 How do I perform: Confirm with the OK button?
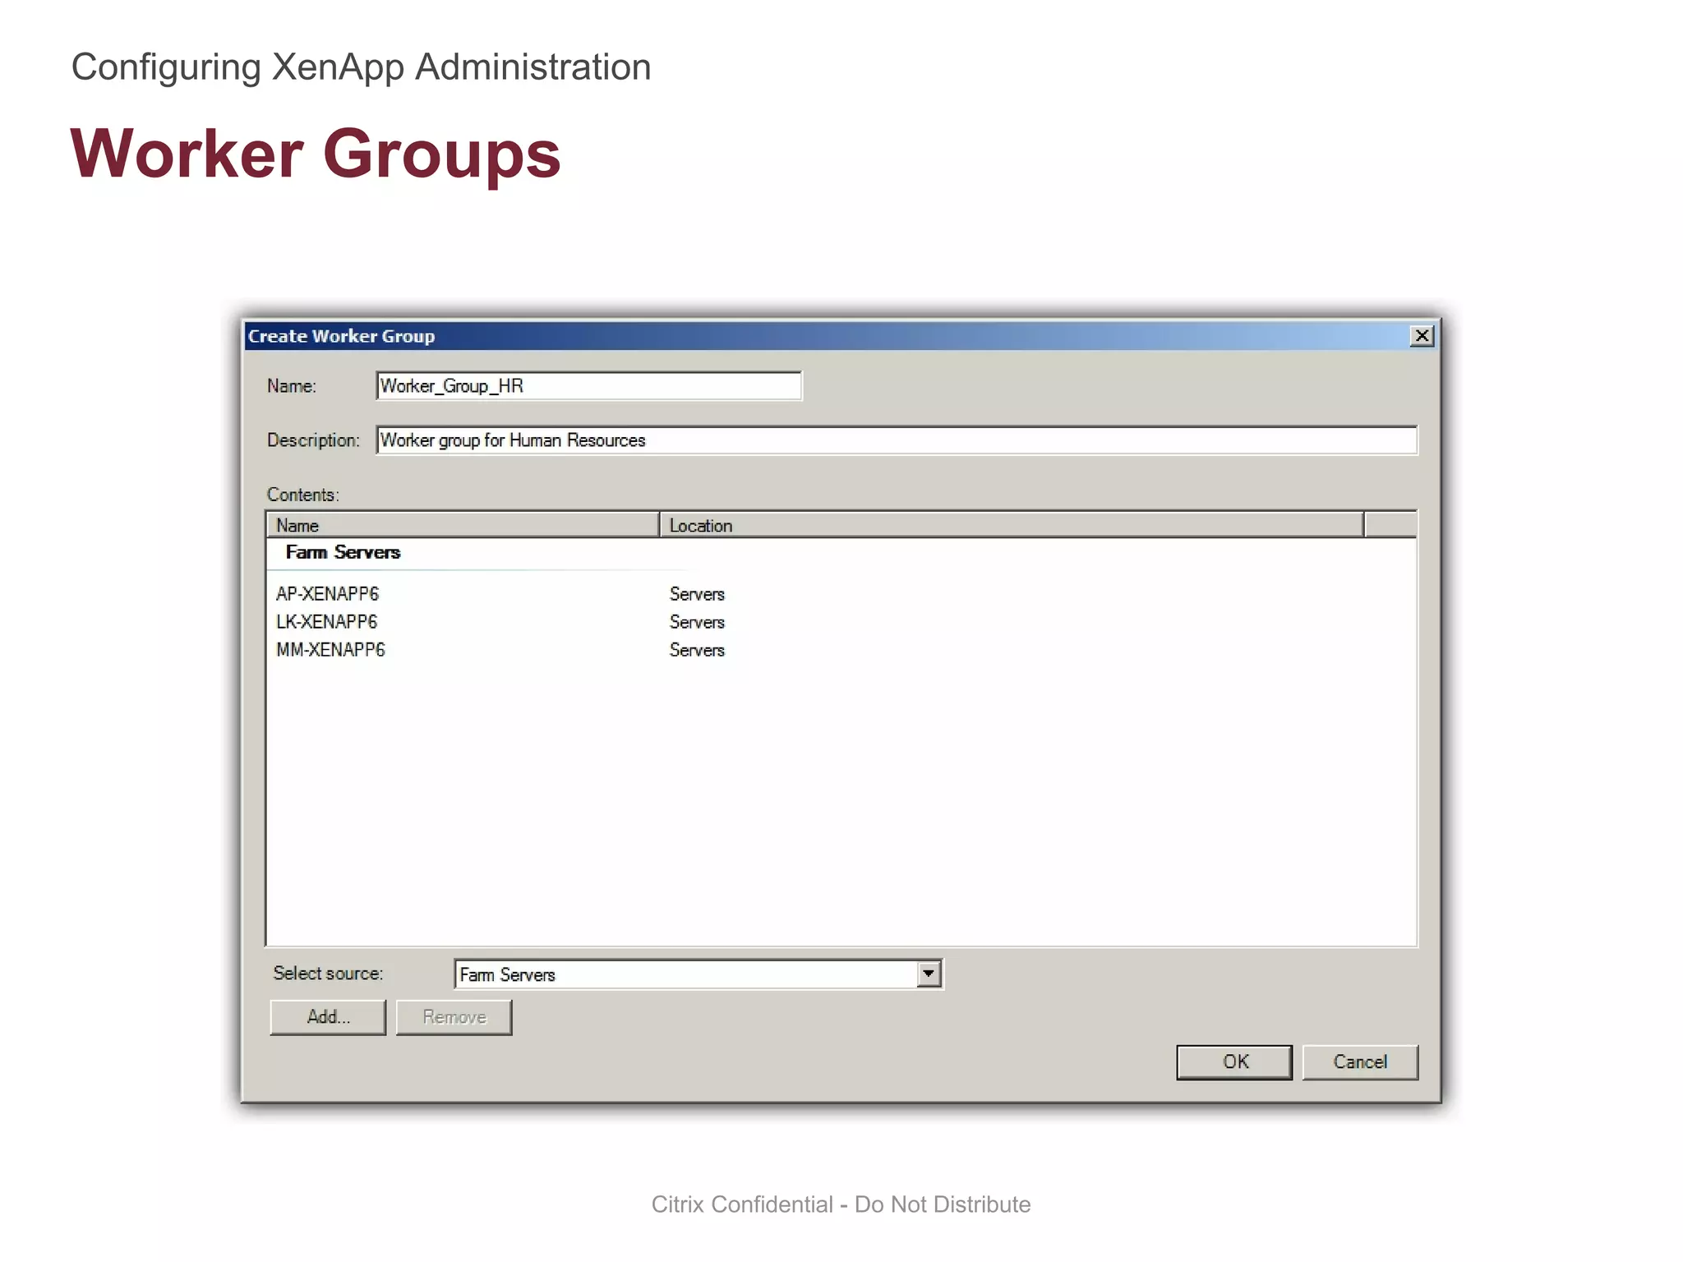coord(1234,1062)
